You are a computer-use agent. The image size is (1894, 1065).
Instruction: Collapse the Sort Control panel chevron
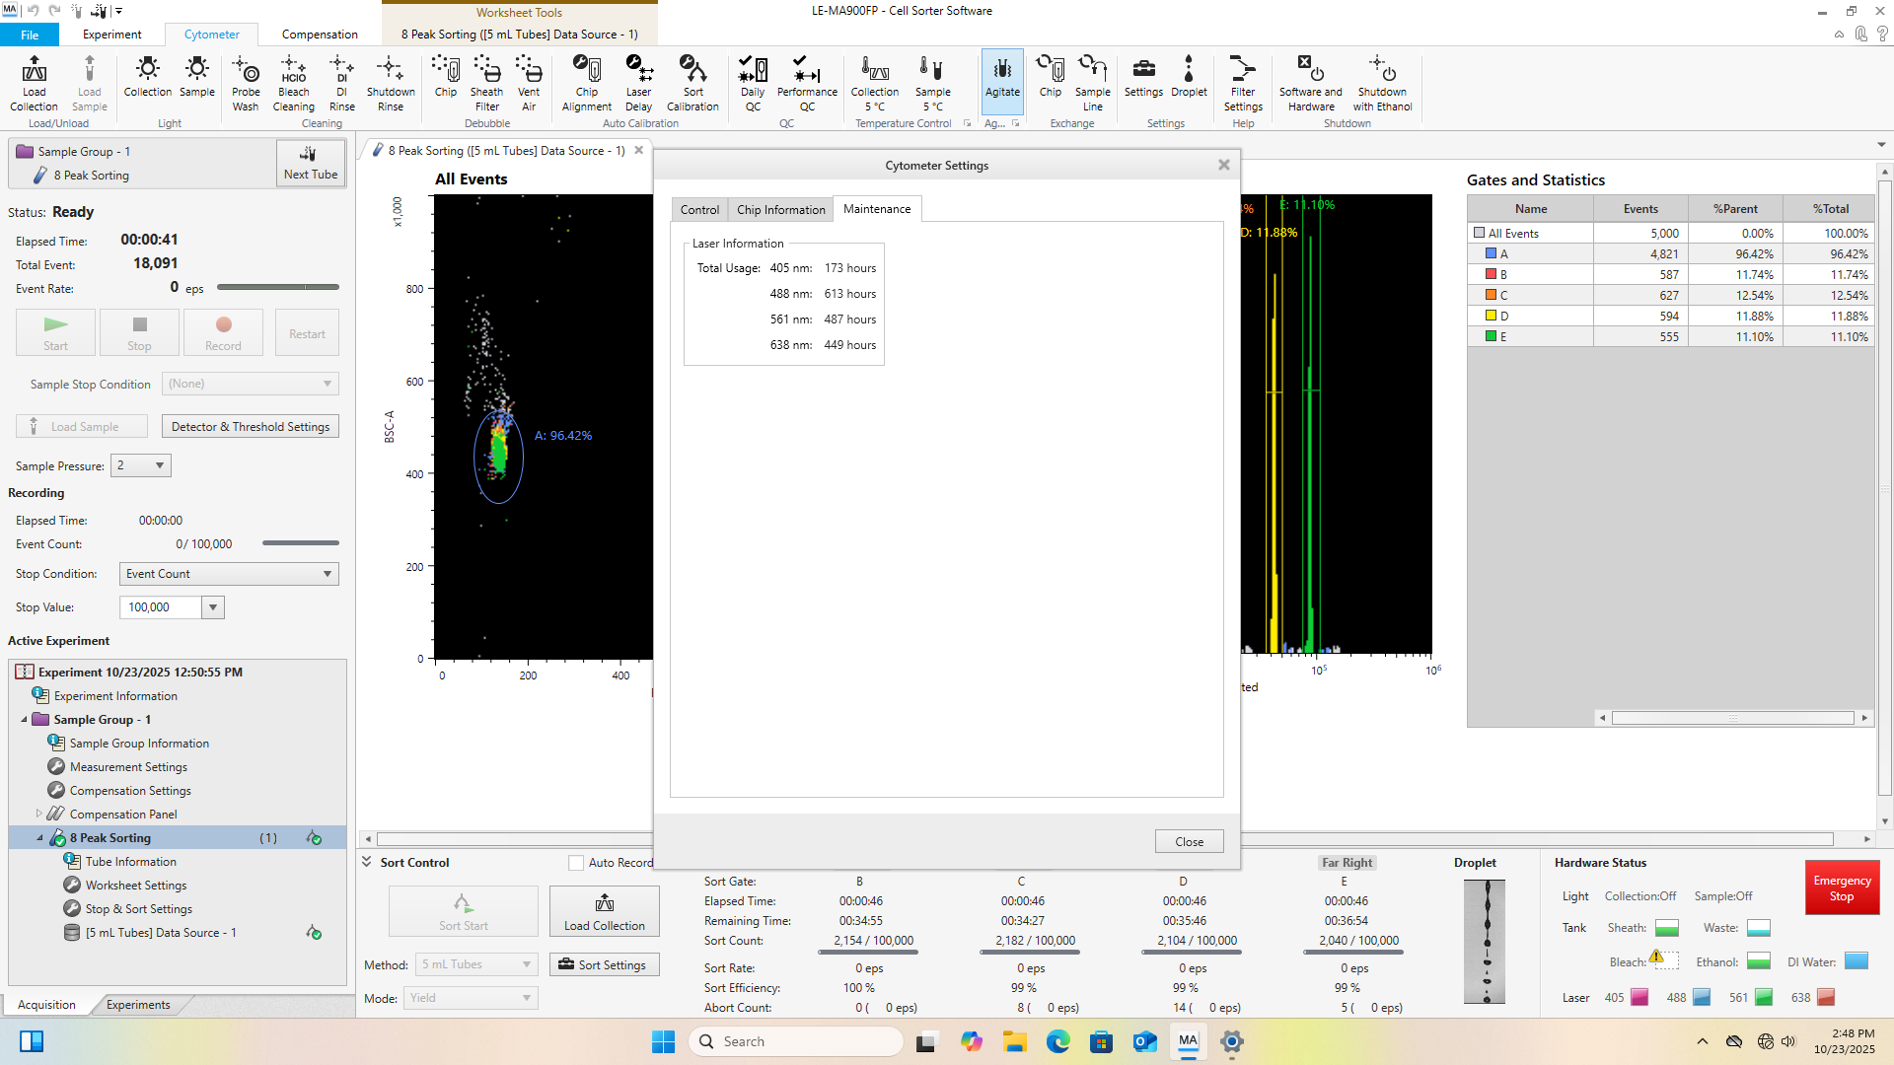pyautogui.click(x=367, y=862)
